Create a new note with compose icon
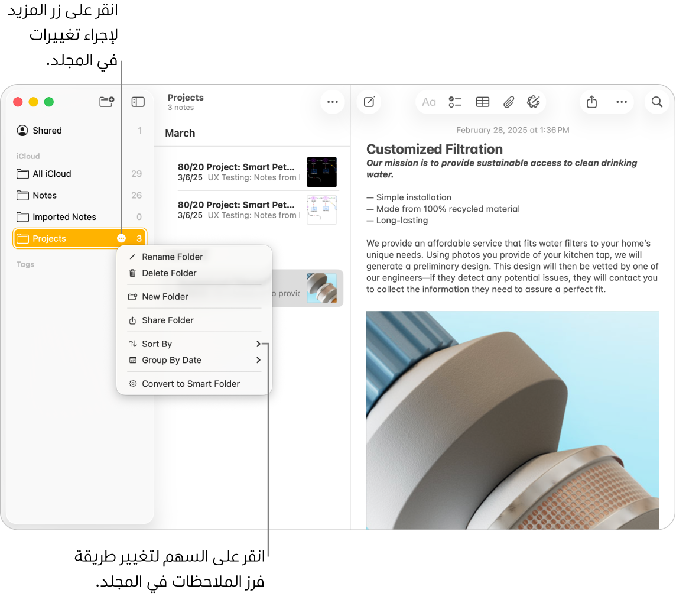Image resolution: width=676 pixels, height=596 pixels. 369,102
